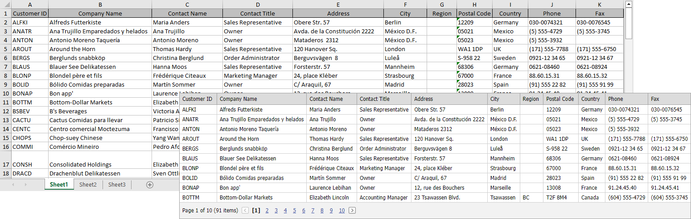Select spreadsheet column G header
Viewport: 691px width, 219px height.
tap(441, 4)
